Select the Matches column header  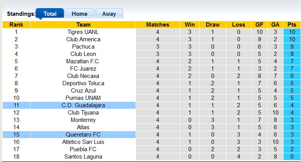point(158,25)
